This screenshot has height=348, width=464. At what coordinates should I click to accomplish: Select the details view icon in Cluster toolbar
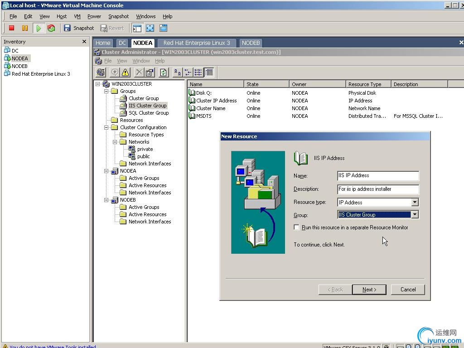209,72
